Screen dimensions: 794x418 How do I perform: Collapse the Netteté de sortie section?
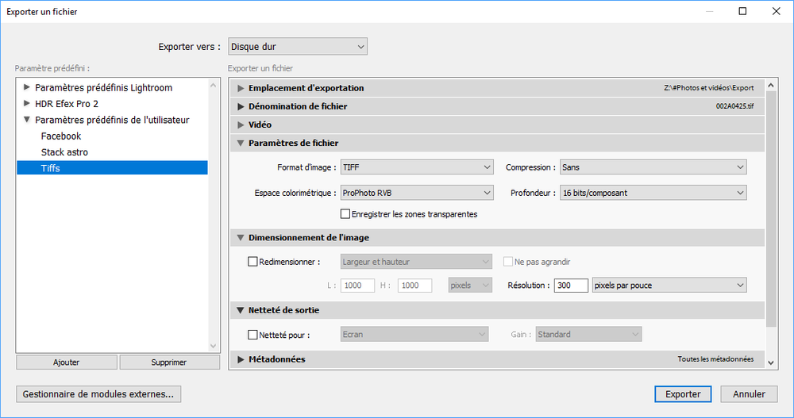click(241, 310)
